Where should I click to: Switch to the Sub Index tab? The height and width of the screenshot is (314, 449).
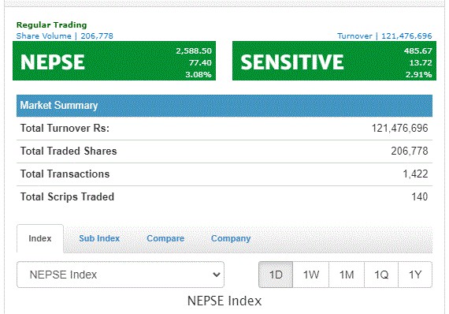99,238
